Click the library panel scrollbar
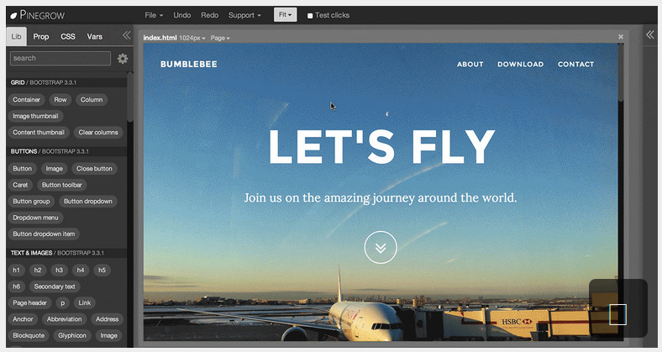662x352 pixels. (x=130, y=97)
